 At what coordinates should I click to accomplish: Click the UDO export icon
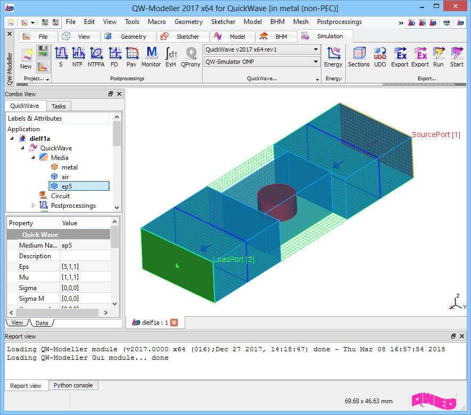tap(380, 55)
